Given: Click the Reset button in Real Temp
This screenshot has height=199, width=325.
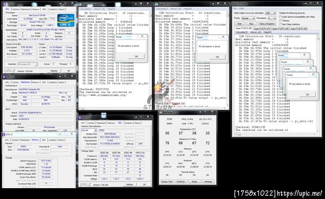Looking at the screenshot, I should point(194,182).
